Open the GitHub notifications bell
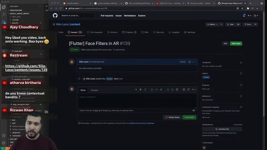Screen dimensions: 267x150 click(x=244, y=15)
